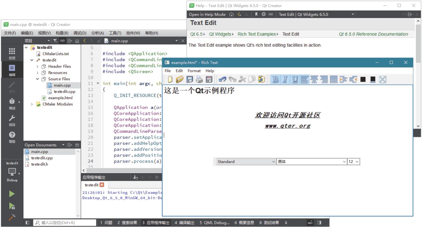Click the black text color swatch
The width and height of the screenshot is (422, 227).
coord(363,80)
